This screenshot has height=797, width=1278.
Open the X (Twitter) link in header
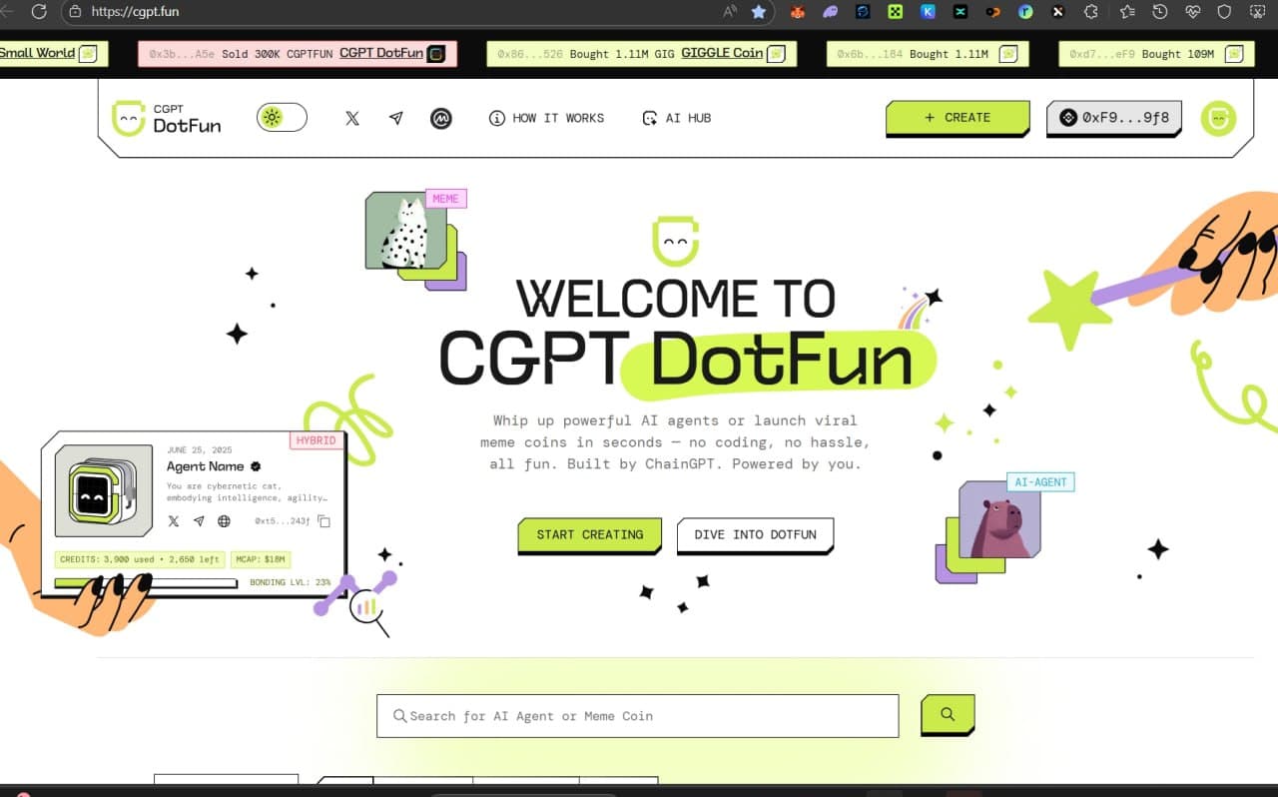point(352,118)
